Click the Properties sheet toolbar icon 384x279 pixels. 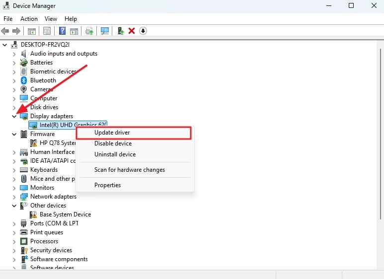tap(47, 31)
